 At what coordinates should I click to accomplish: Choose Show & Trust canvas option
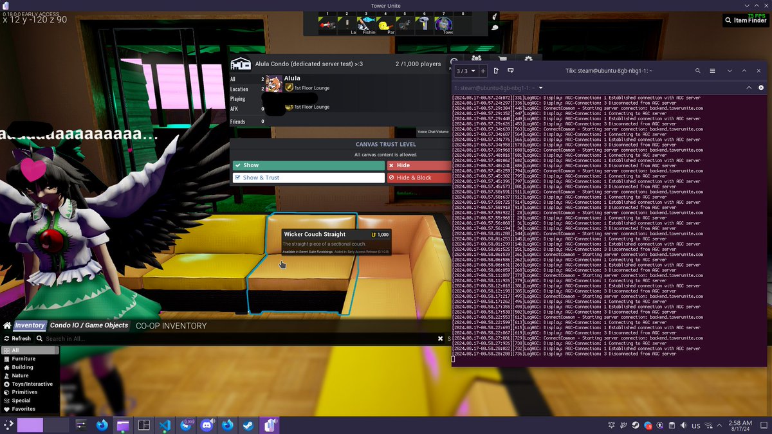pos(309,177)
